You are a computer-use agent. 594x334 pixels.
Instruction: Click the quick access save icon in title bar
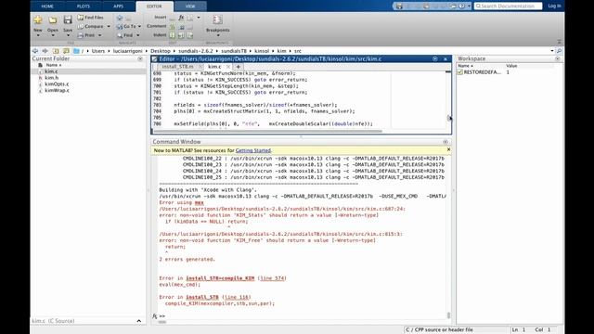click(399, 6)
